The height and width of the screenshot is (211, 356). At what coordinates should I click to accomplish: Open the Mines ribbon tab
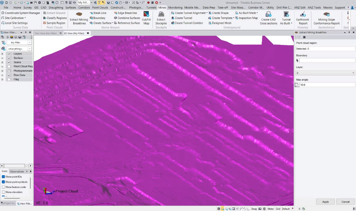162,8
